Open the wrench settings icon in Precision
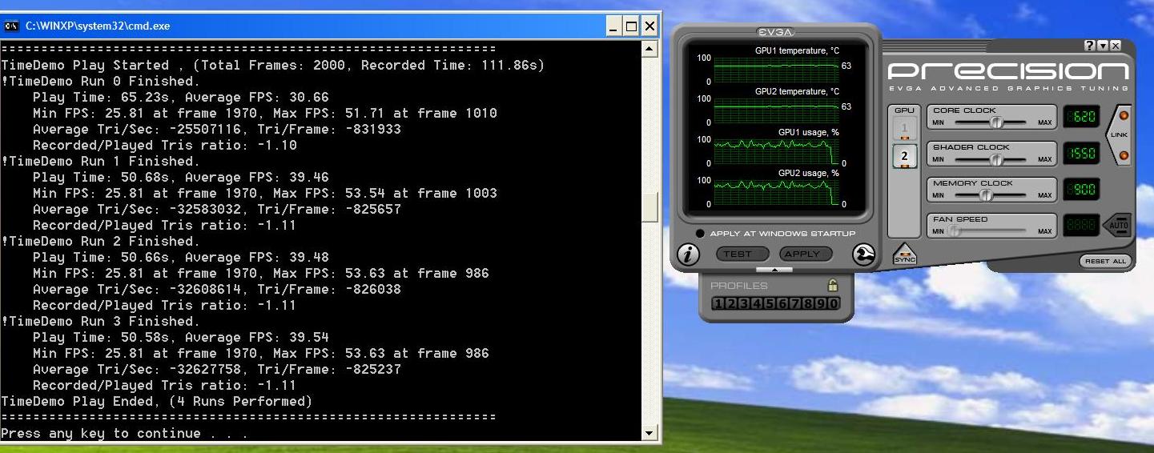The height and width of the screenshot is (453, 1154). (x=862, y=255)
